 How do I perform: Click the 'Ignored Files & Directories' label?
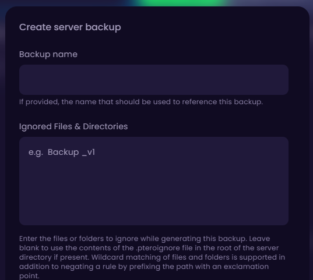(73, 126)
